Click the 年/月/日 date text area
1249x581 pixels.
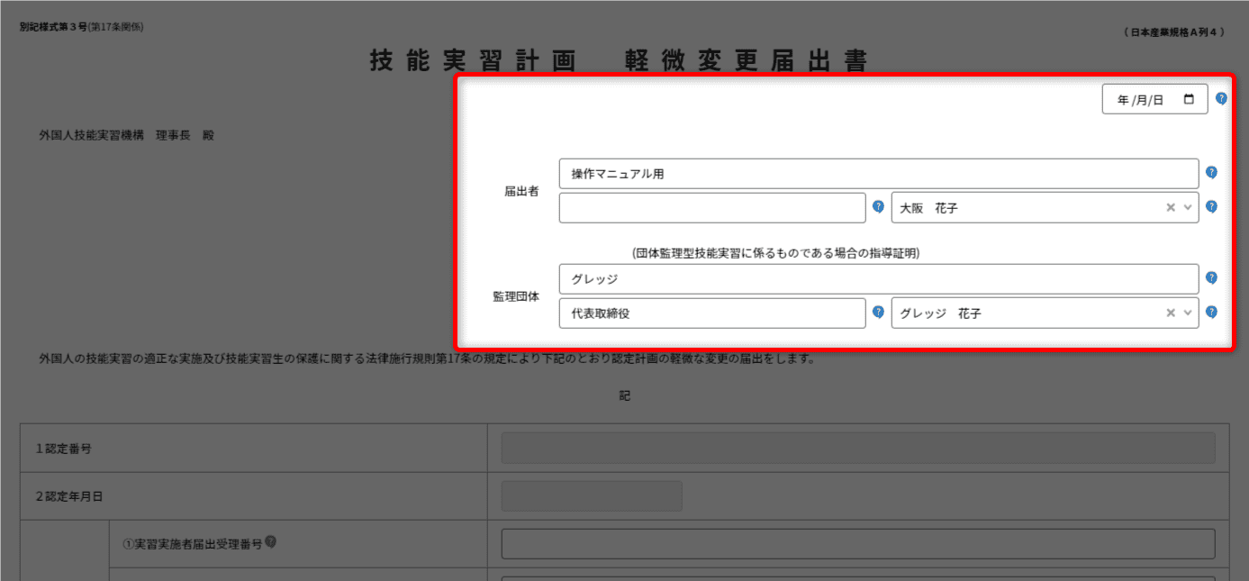(1140, 100)
